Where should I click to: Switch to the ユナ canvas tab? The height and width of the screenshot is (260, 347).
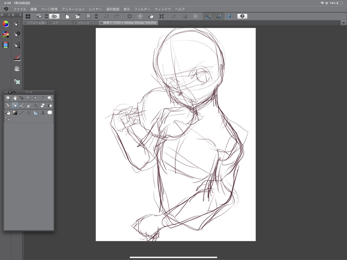click(x=60, y=23)
